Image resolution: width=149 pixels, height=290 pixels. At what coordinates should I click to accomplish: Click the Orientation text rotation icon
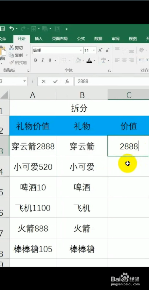point(141,50)
